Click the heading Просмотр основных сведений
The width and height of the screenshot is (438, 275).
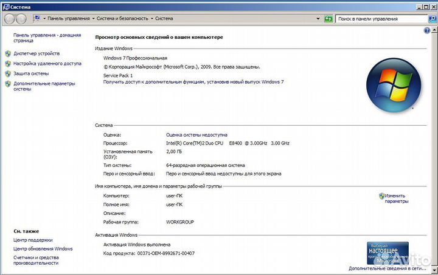[159, 37]
